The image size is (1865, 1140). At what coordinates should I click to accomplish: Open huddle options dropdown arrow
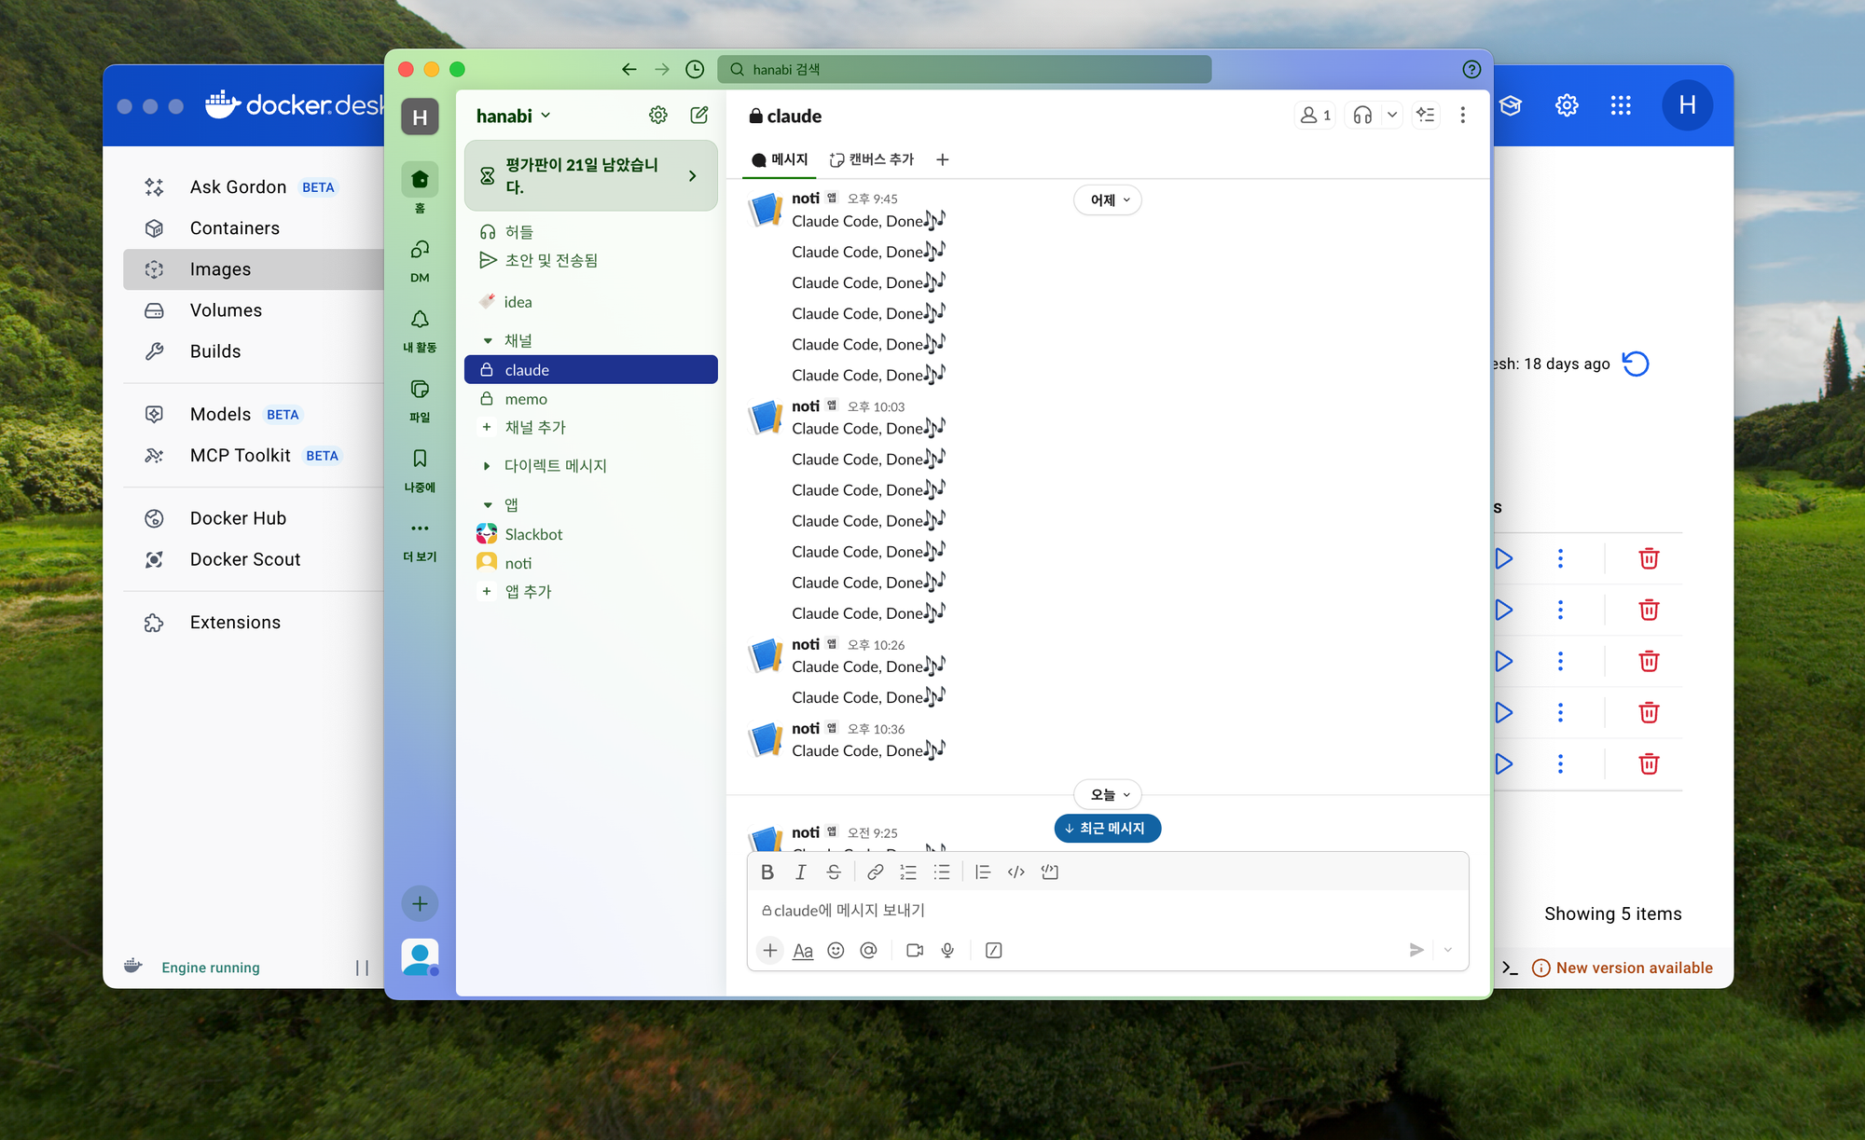coord(1392,115)
